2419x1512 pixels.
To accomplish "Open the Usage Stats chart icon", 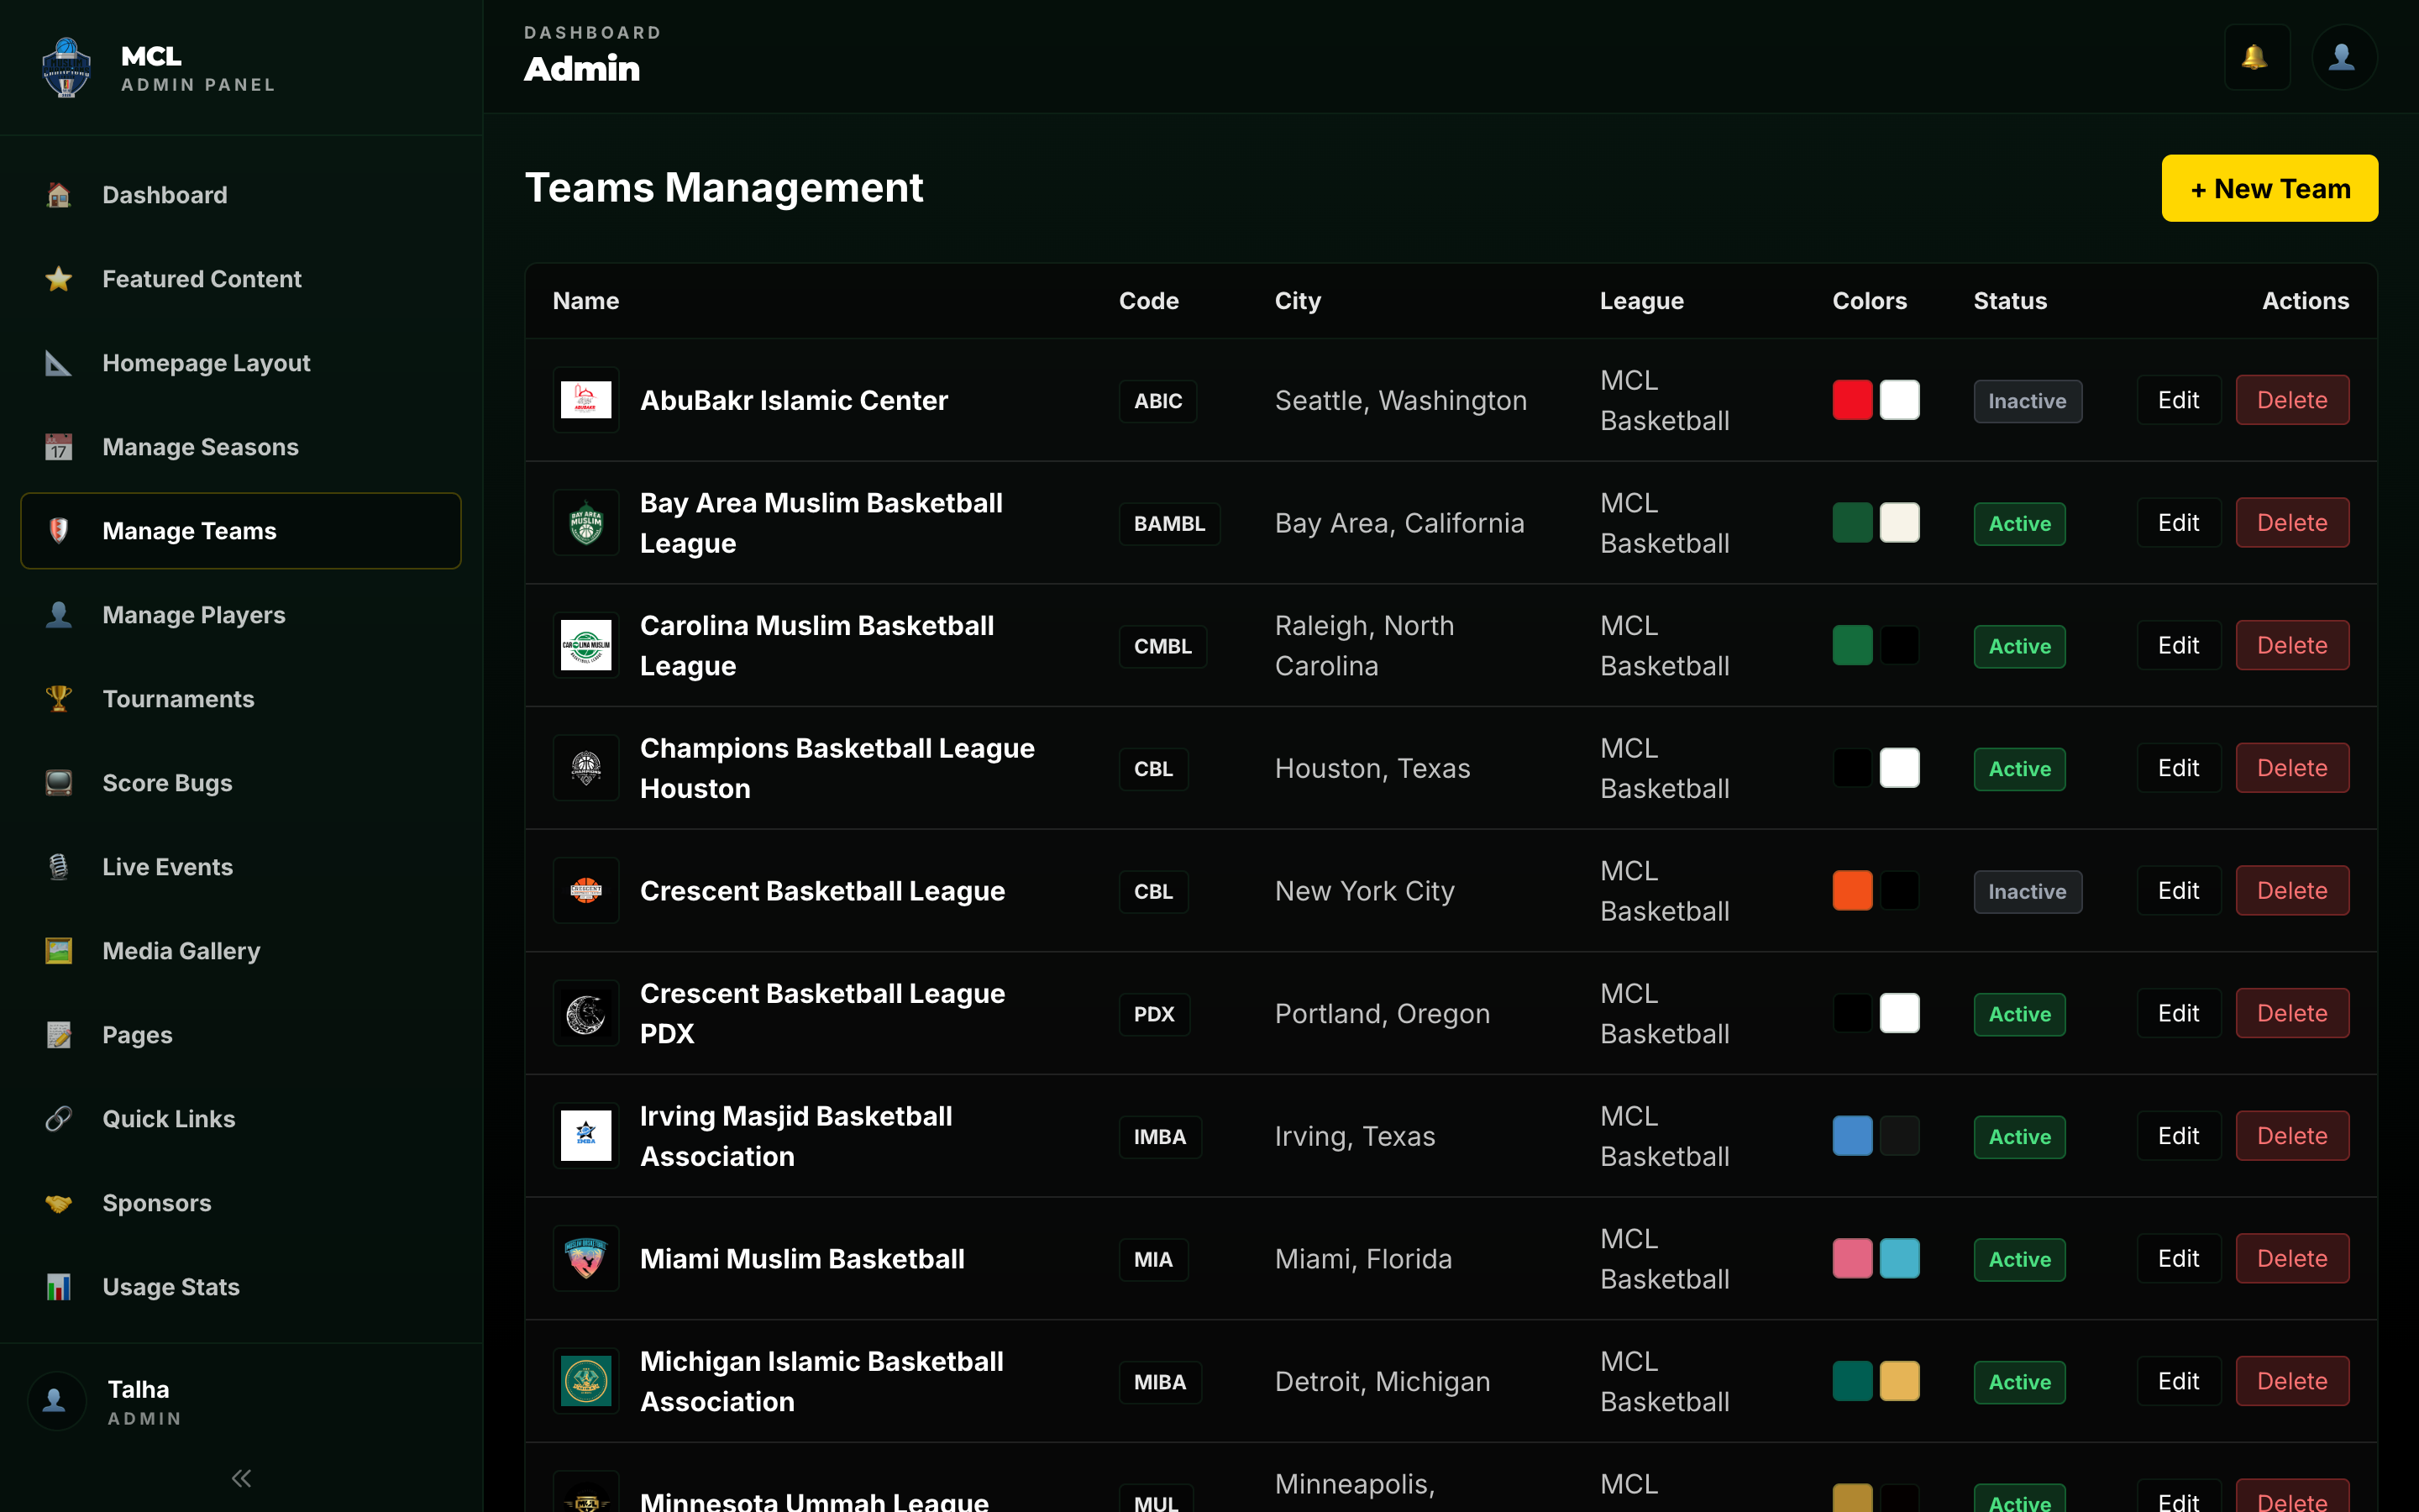I will [58, 1287].
